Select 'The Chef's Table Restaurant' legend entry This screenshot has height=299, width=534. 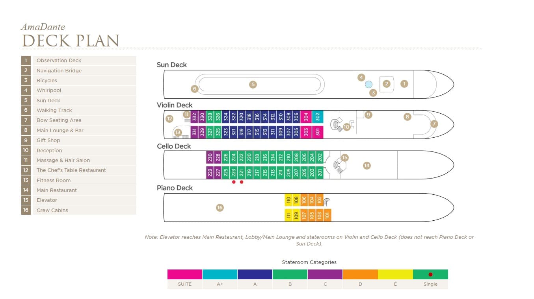click(71, 170)
